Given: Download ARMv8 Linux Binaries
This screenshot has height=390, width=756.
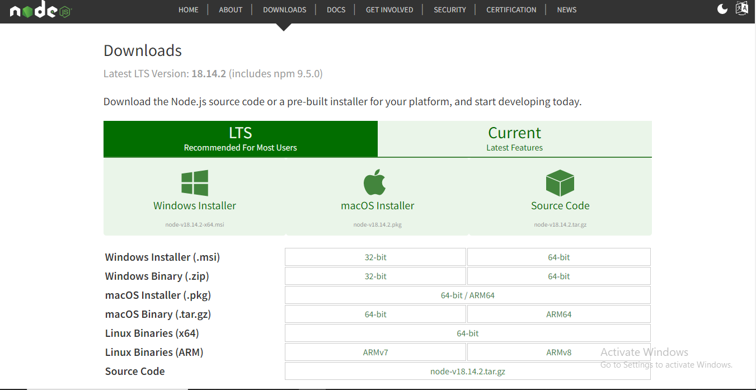Looking at the screenshot, I should pyautogui.click(x=559, y=352).
